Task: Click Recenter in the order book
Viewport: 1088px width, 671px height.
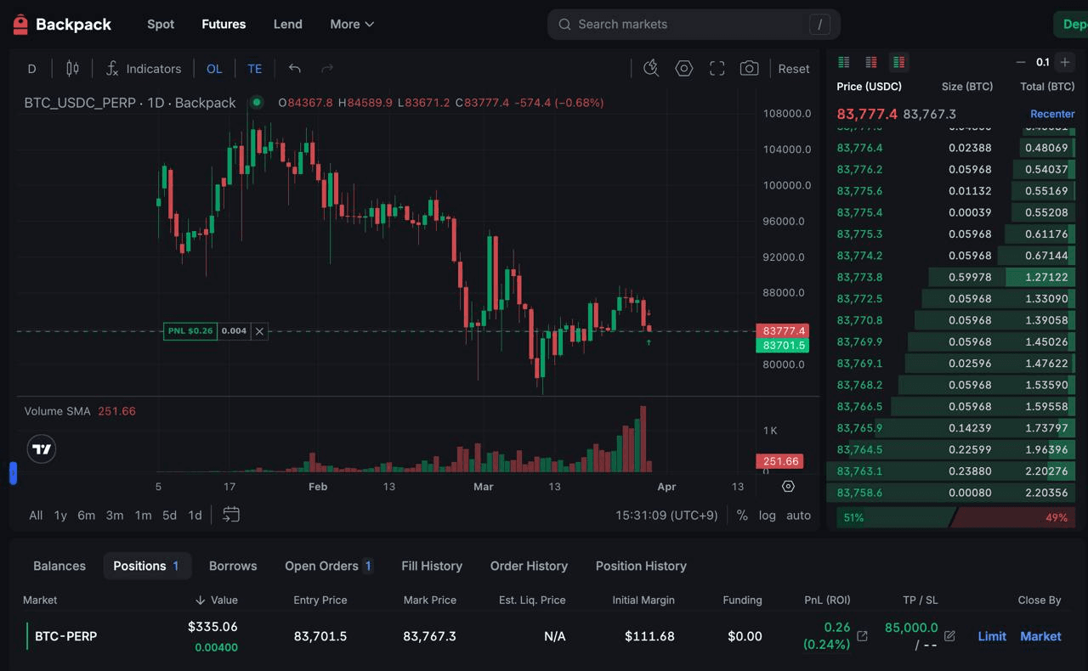Action: (1052, 114)
